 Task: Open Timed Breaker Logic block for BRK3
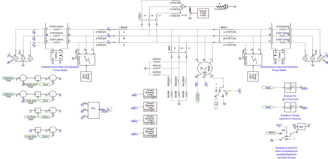point(150,132)
